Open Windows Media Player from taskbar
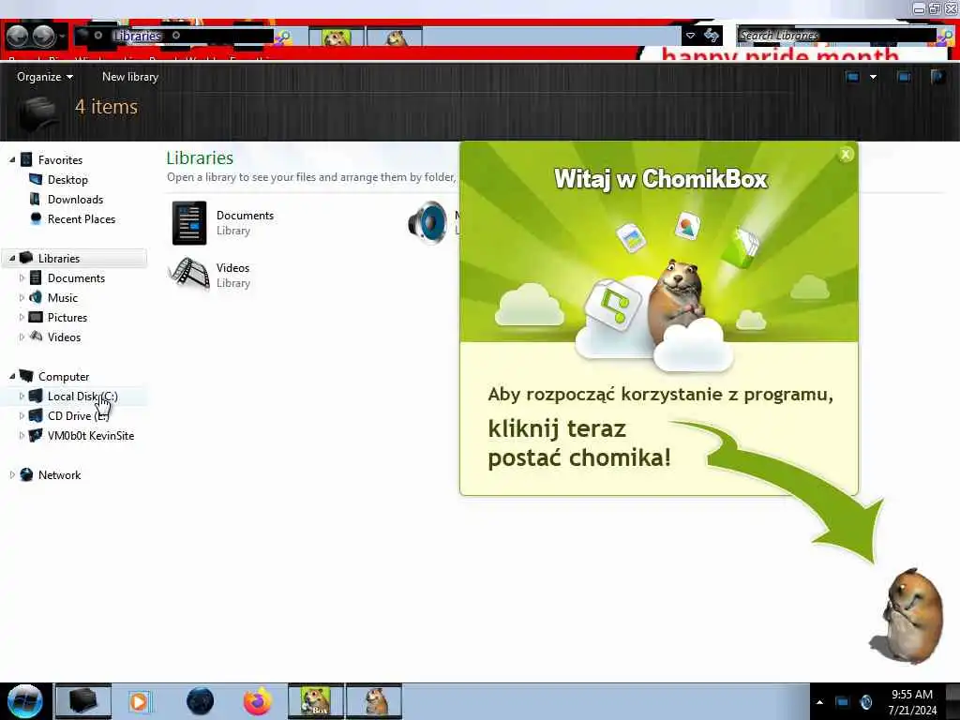 pyautogui.click(x=139, y=701)
